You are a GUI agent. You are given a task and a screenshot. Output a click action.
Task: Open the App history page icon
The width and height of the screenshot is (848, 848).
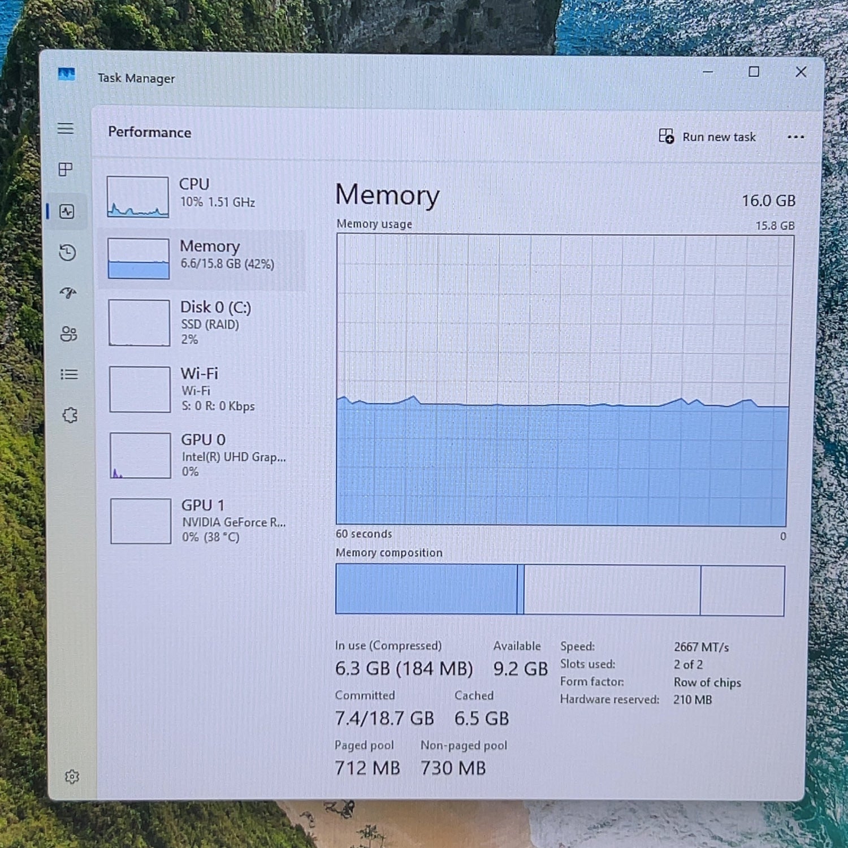67,252
